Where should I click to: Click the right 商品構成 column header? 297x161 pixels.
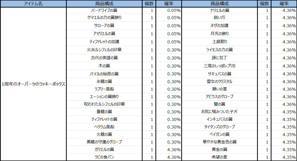[x=219, y=4]
